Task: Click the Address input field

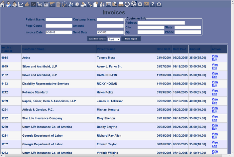Action: pyautogui.click(x=161, y=23)
